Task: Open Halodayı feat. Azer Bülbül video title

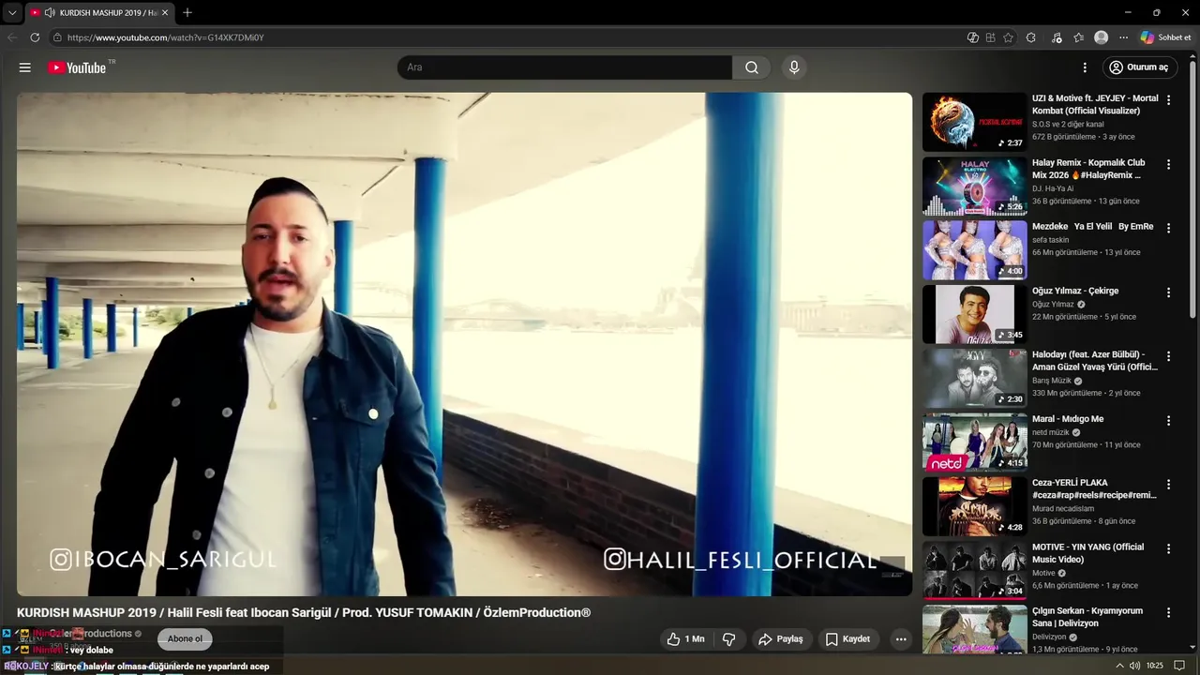Action: click(x=1095, y=361)
